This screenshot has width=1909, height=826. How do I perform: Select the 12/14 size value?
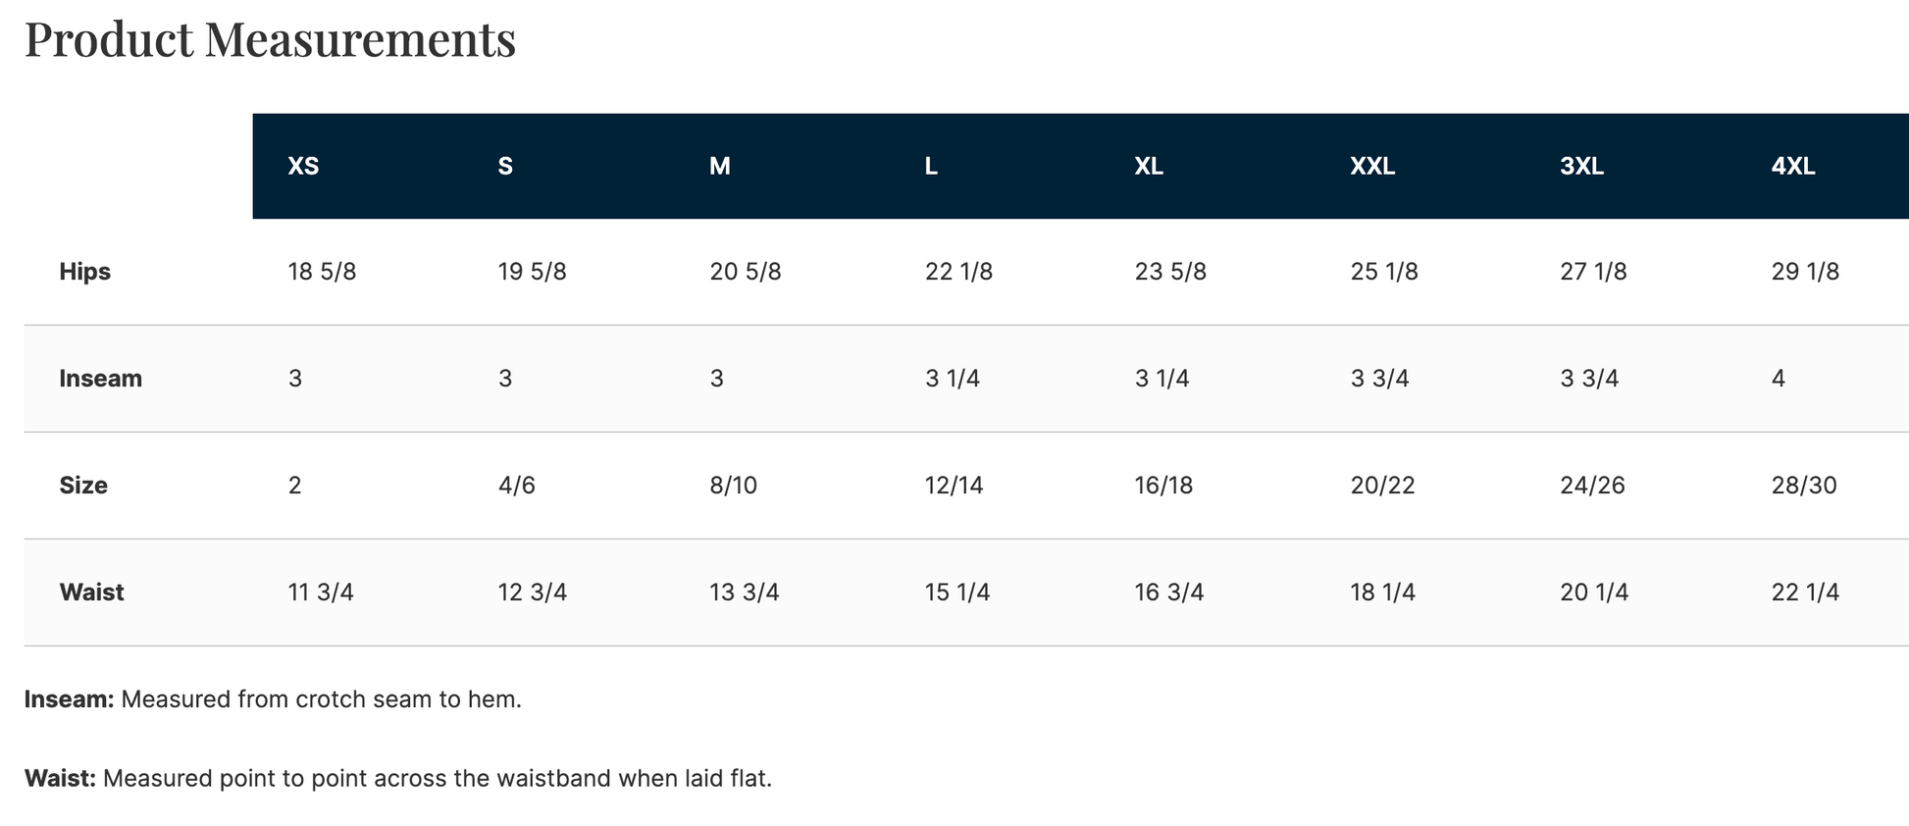pyautogui.click(x=954, y=486)
